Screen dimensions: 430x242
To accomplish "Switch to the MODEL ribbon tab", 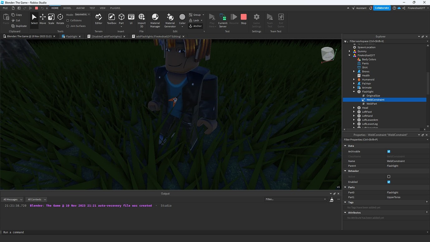I will [67, 8].
